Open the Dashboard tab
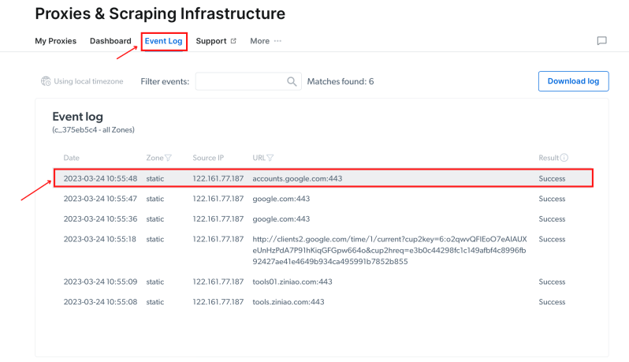This screenshot has width=629, height=362. tap(110, 41)
